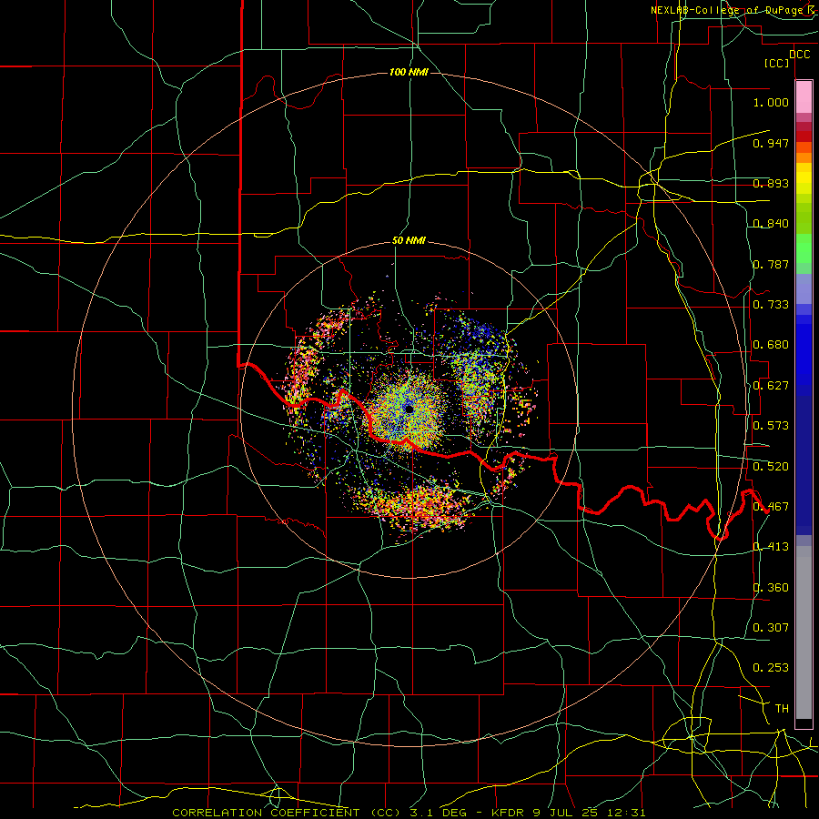Click the 0.573 legend value

coord(771,426)
